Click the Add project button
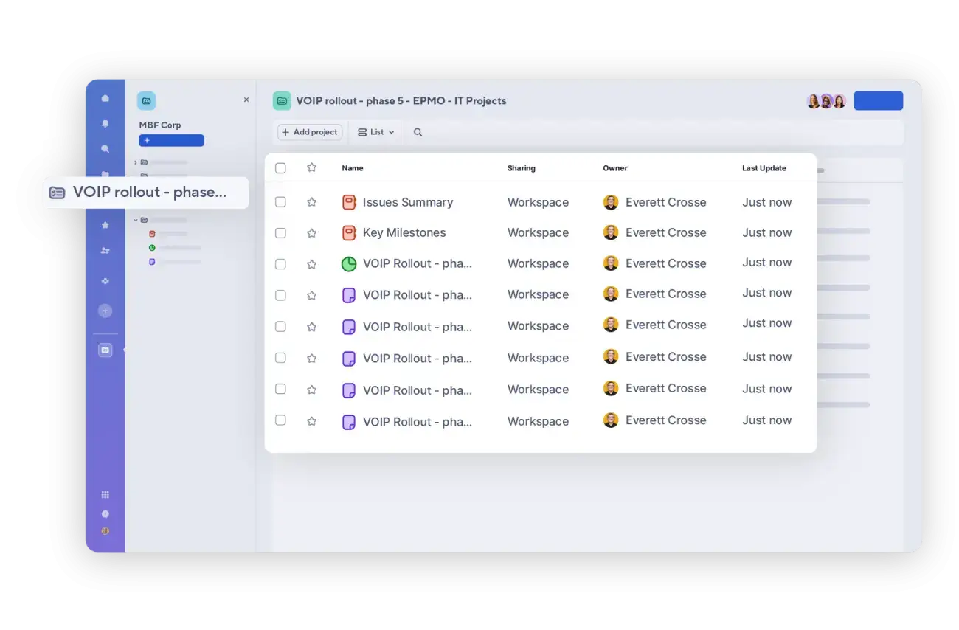 pos(310,132)
